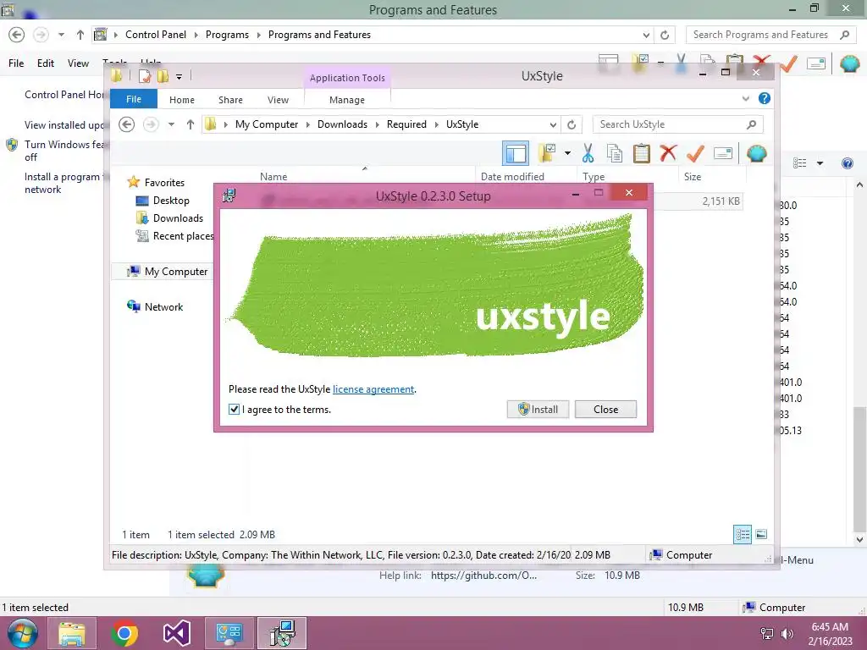
Task: Click the card icon in Programs and Features toolbar
Action: 816,63
